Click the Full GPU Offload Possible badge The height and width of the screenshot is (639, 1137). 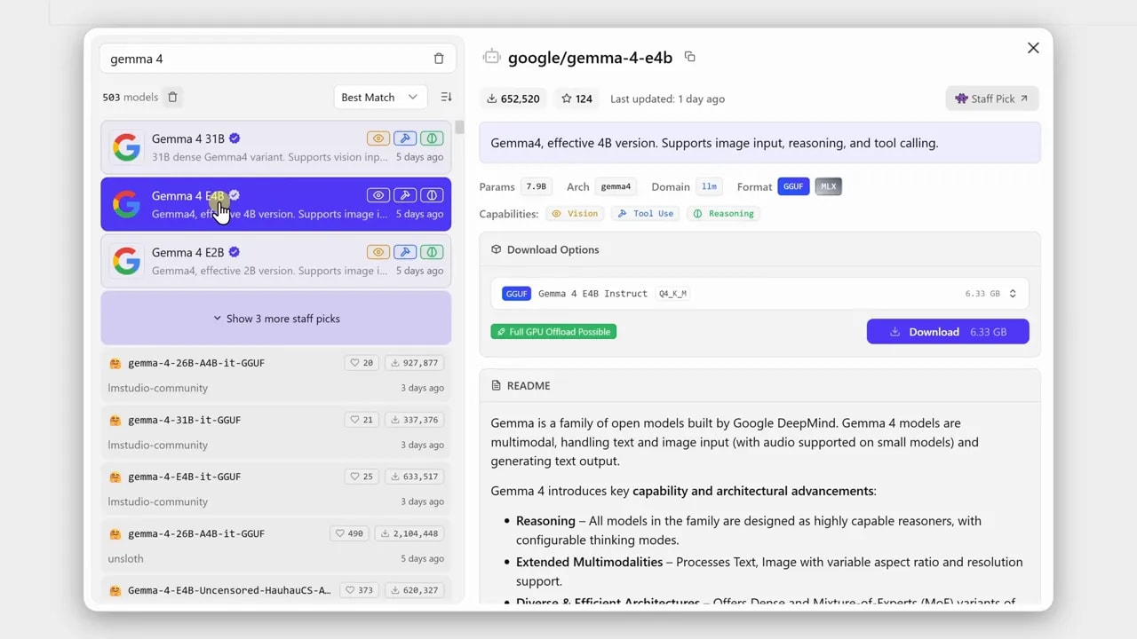(x=553, y=332)
